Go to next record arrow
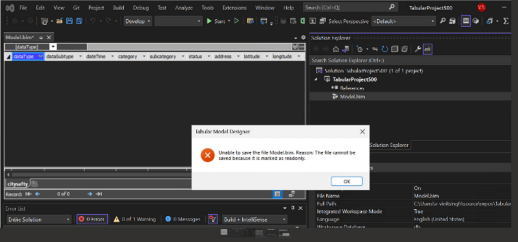 click(x=90, y=194)
